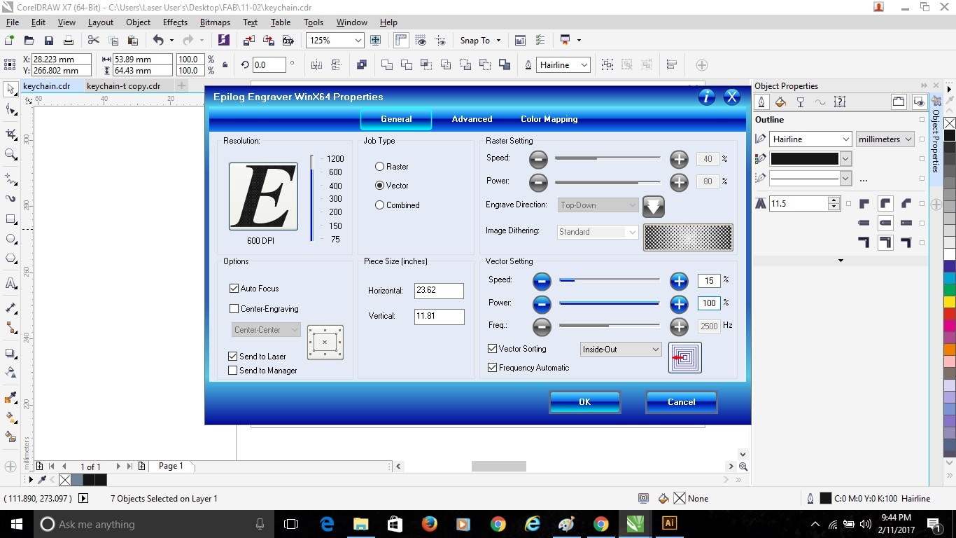Decrease vector power with minus button
956x538 pixels.
tap(542, 304)
